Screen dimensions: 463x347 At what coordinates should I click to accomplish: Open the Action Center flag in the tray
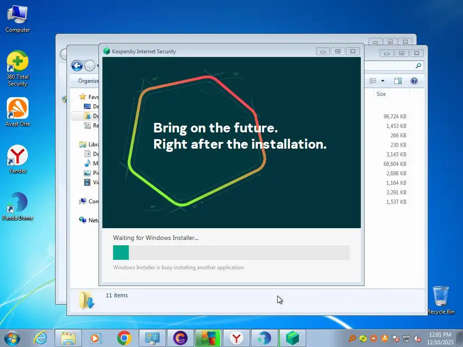click(x=395, y=338)
